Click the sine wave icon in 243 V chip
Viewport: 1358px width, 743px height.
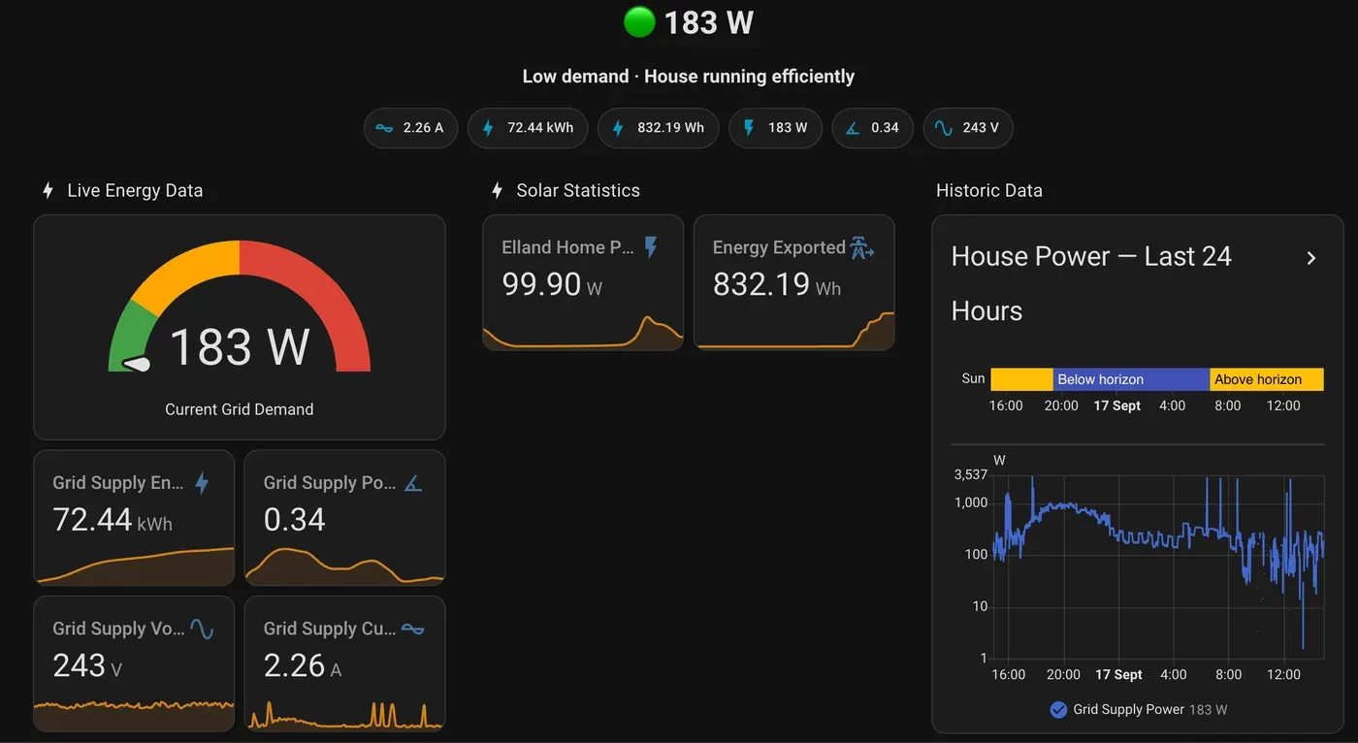[943, 128]
